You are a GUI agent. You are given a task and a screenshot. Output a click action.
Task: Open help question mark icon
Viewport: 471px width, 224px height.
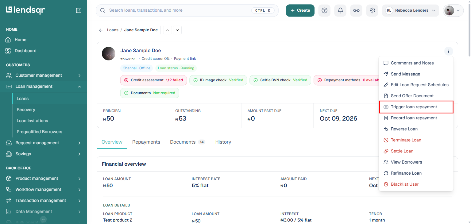tap(324, 10)
